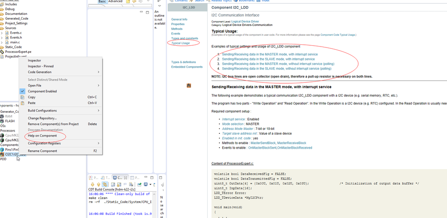Click the orange back arrow beside Advanced
The width and height of the screenshot is (447, 218).
tap(135, 1)
